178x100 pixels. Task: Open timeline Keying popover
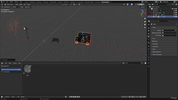[x=14, y=97]
